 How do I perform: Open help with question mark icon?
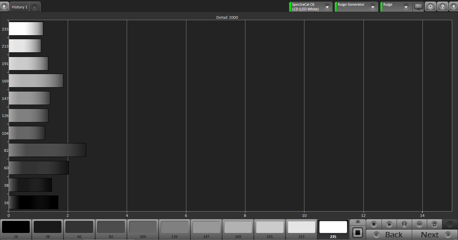tap(443, 7)
